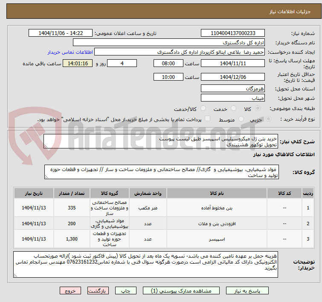Viewport: 322px width, 302px height.
Task: Click the گروه کالا column header
Action: [110, 193]
